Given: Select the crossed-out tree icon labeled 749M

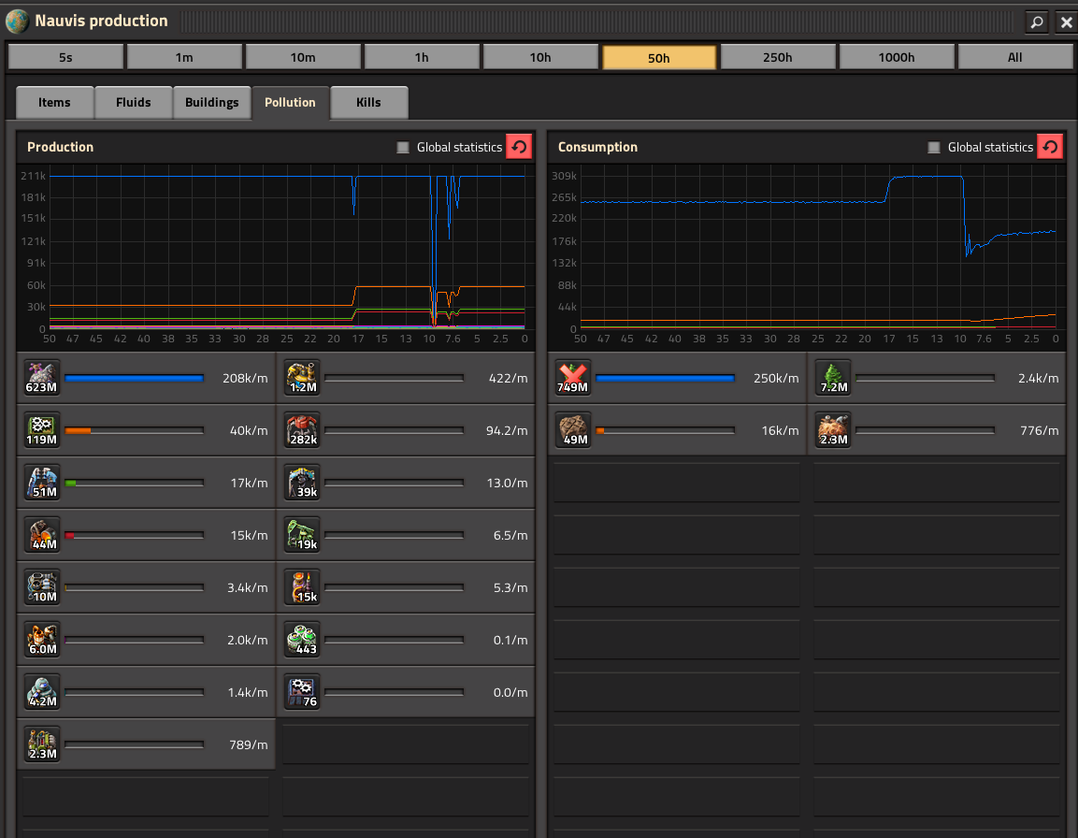Looking at the screenshot, I should click(x=573, y=378).
